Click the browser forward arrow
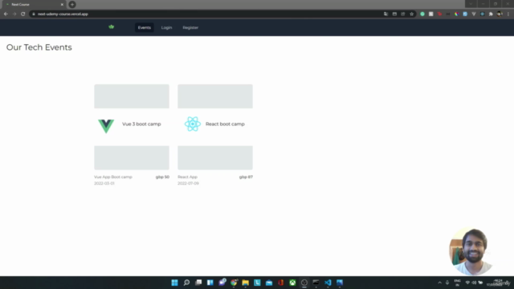Viewport: 514px width, 289px height. tap(14, 14)
